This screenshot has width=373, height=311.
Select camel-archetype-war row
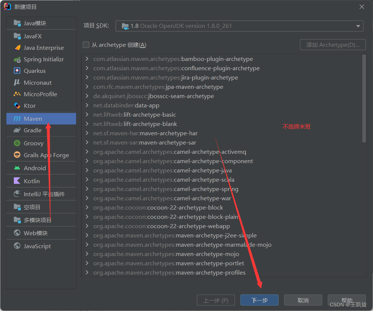pyautogui.click(x=222, y=198)
